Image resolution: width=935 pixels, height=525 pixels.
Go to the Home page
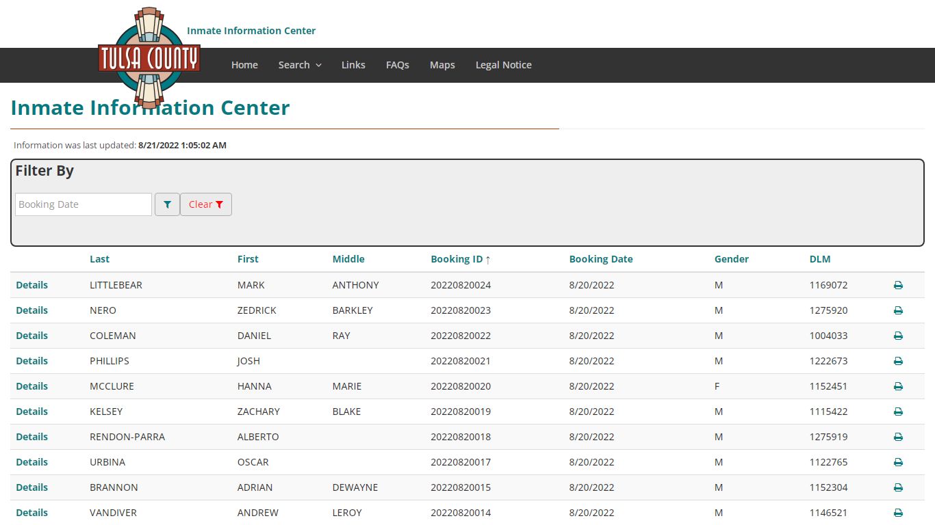coord(244,65)
